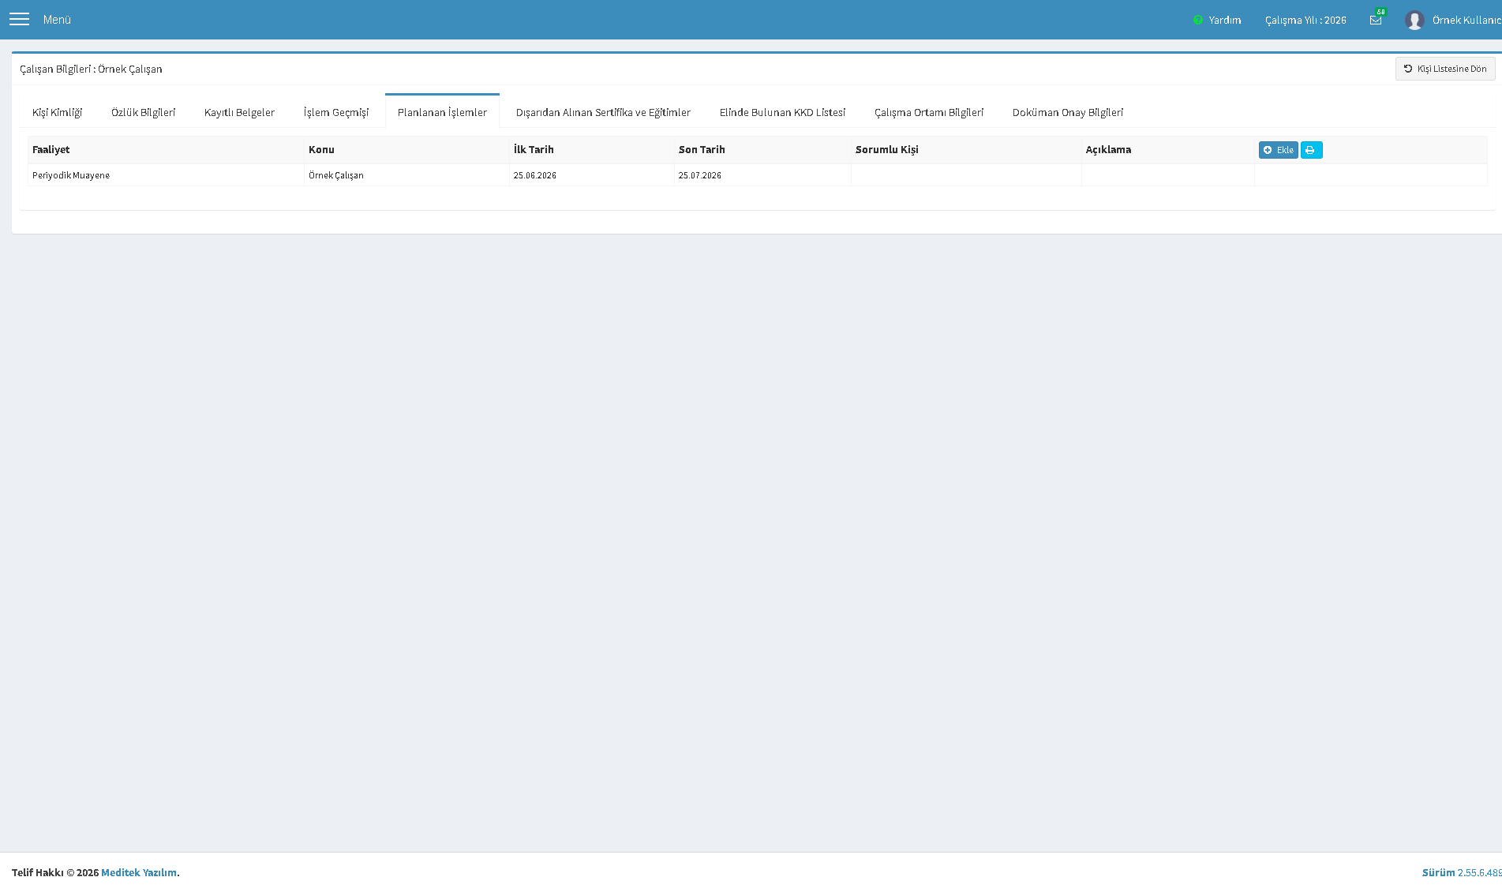Viewport: 1502px width, 892px height.
Task: Open the Özlük Bilgileri tab
Action: pos(143,112)
